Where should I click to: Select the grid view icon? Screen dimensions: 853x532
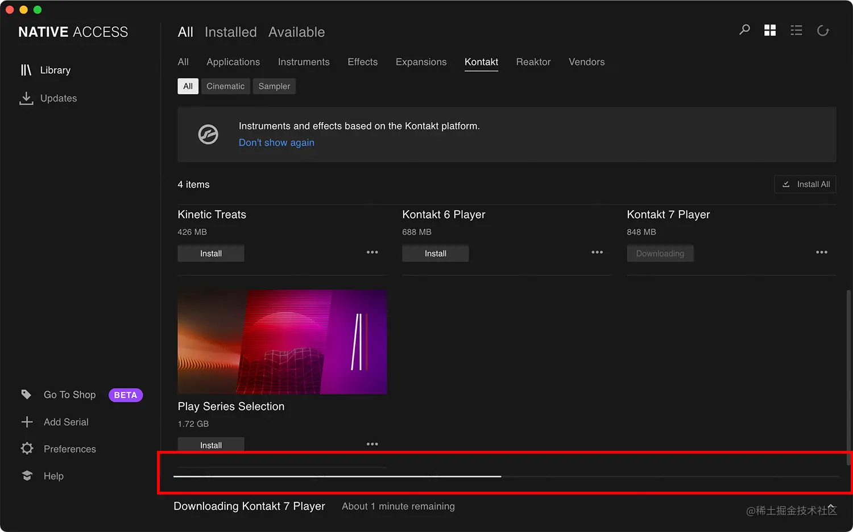coord(770,31)
